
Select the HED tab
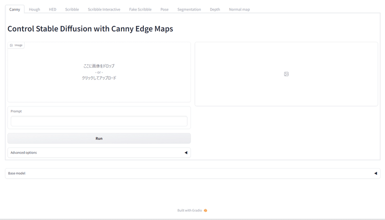click(52, 9)
